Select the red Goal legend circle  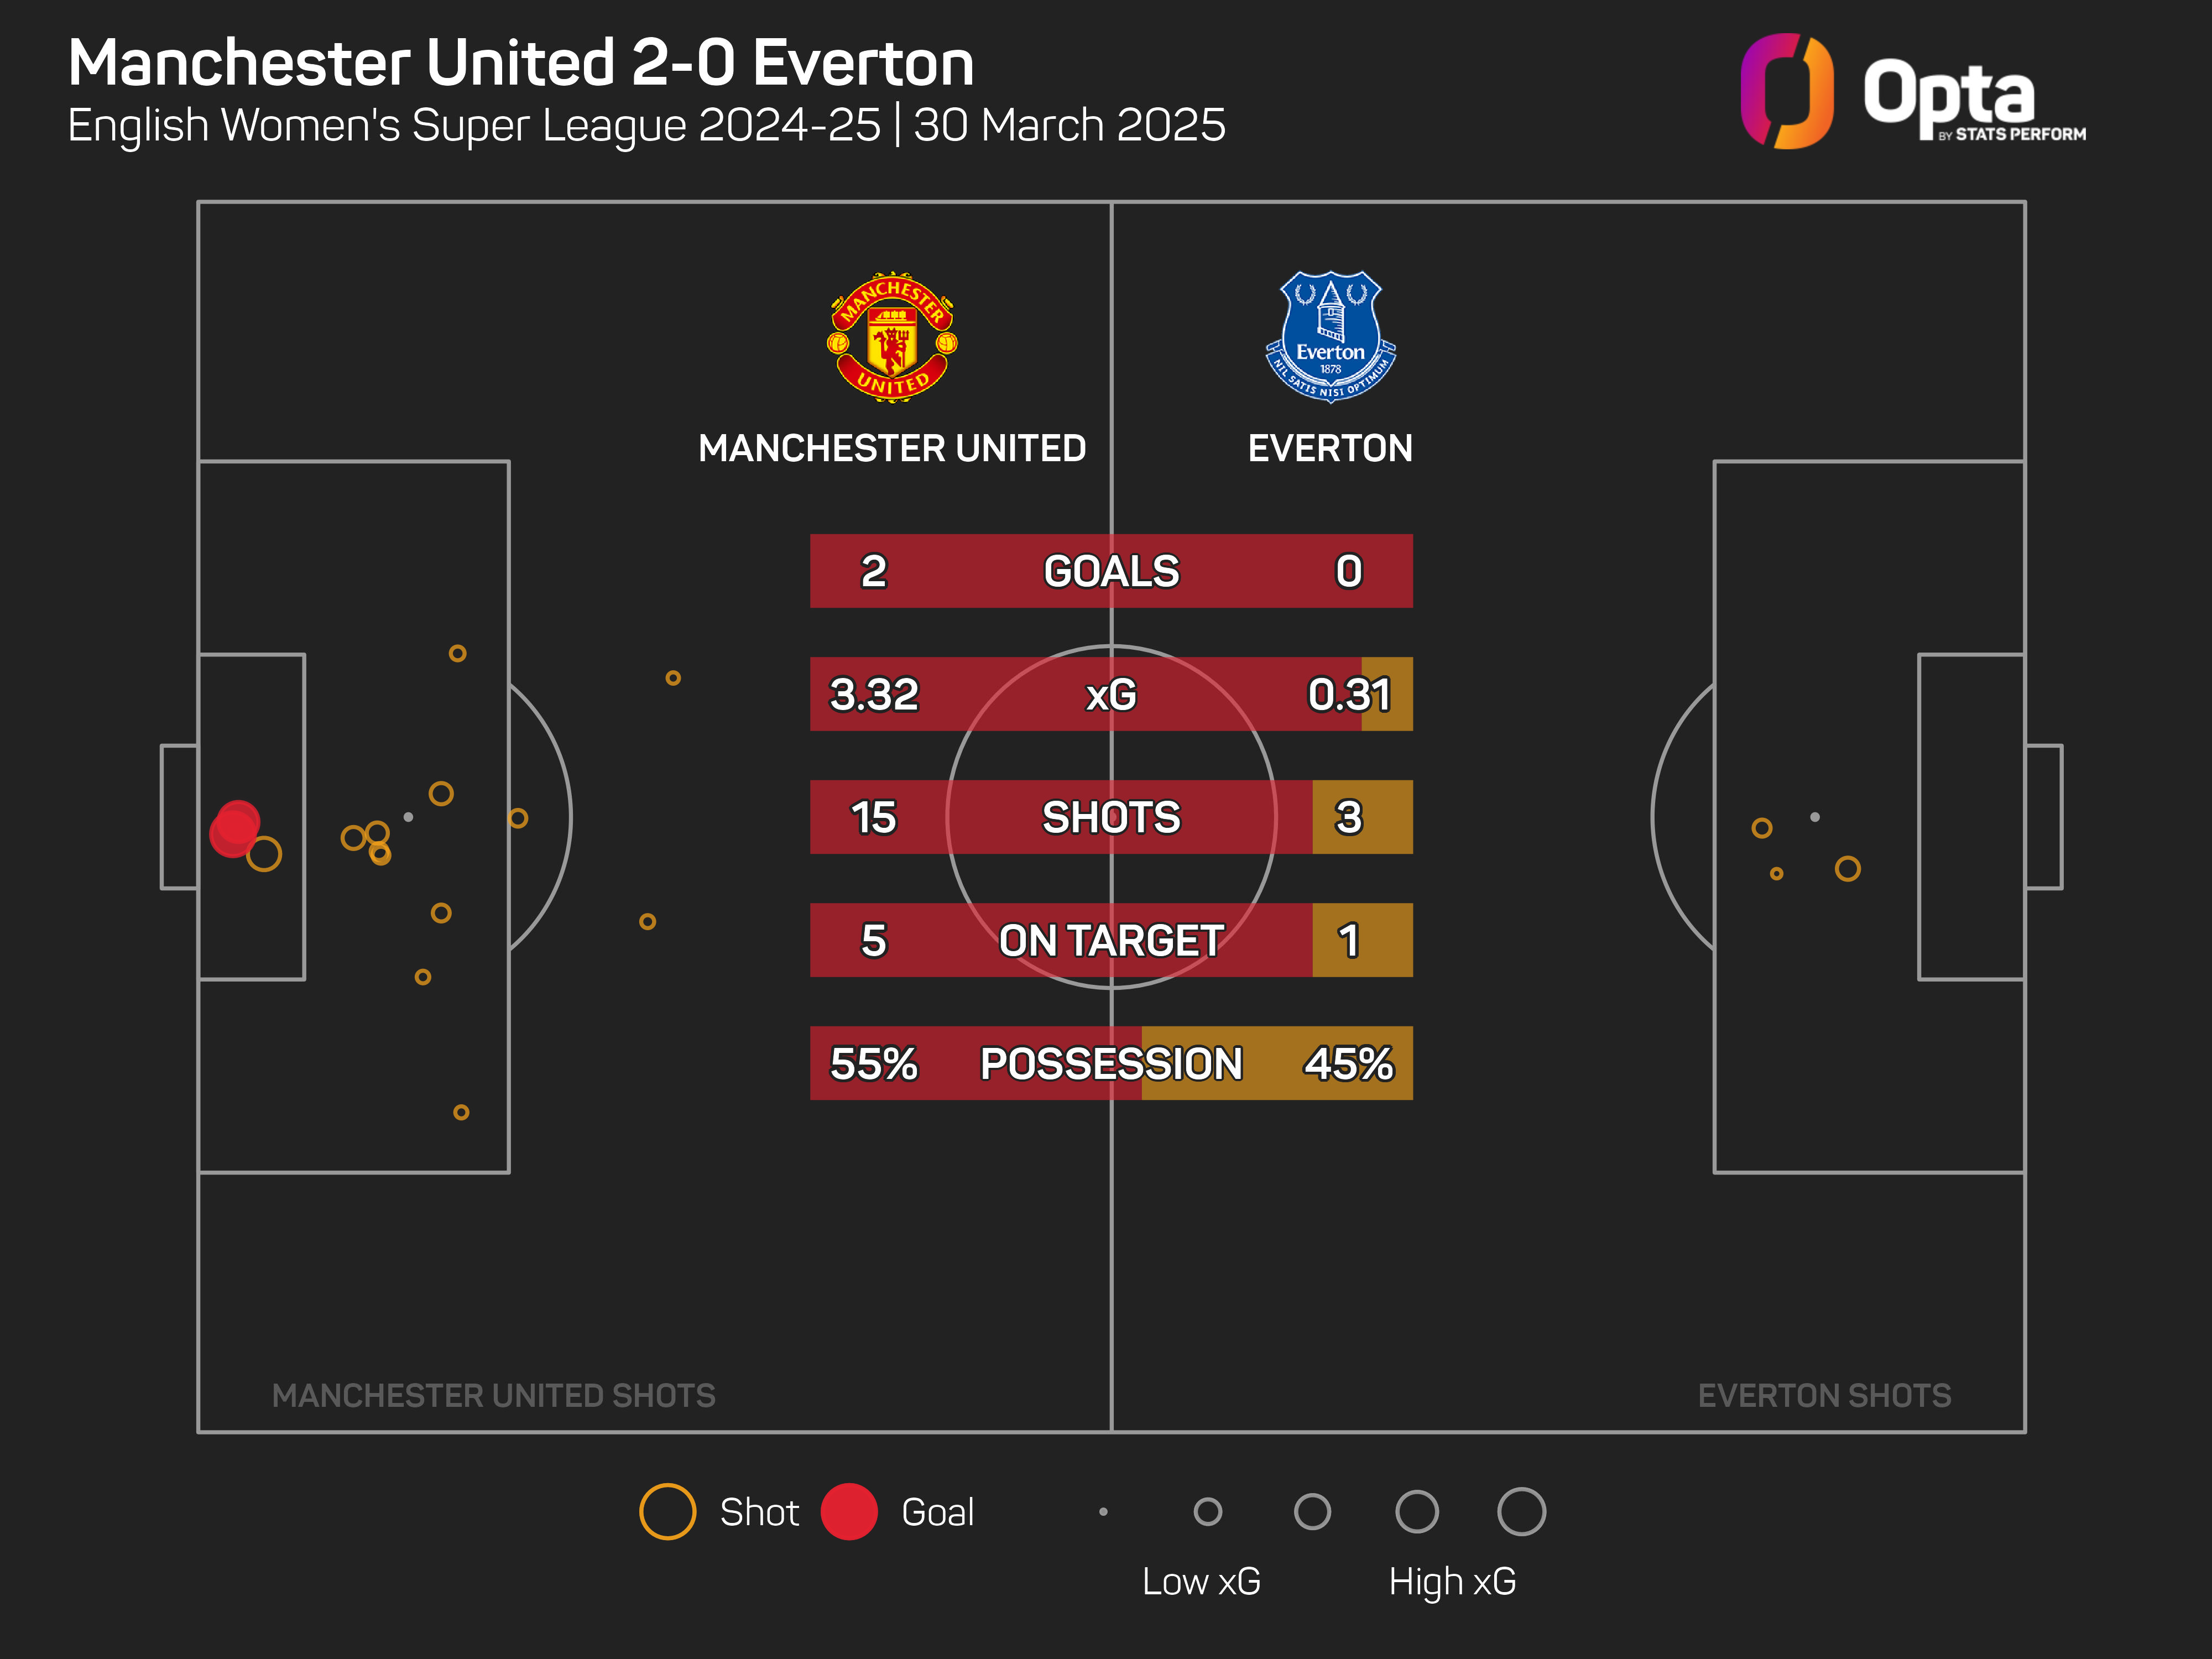tap(849, 1511)
